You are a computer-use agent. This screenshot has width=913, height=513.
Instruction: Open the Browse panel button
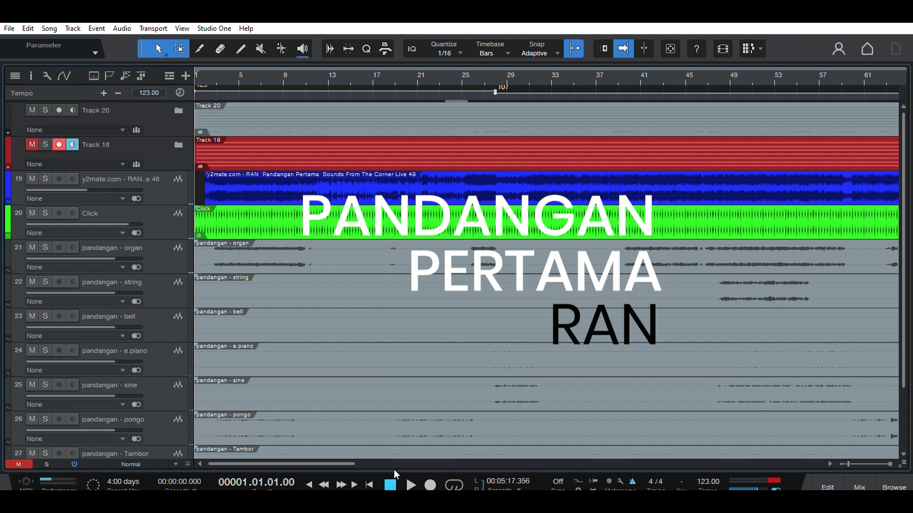(894, 487)
